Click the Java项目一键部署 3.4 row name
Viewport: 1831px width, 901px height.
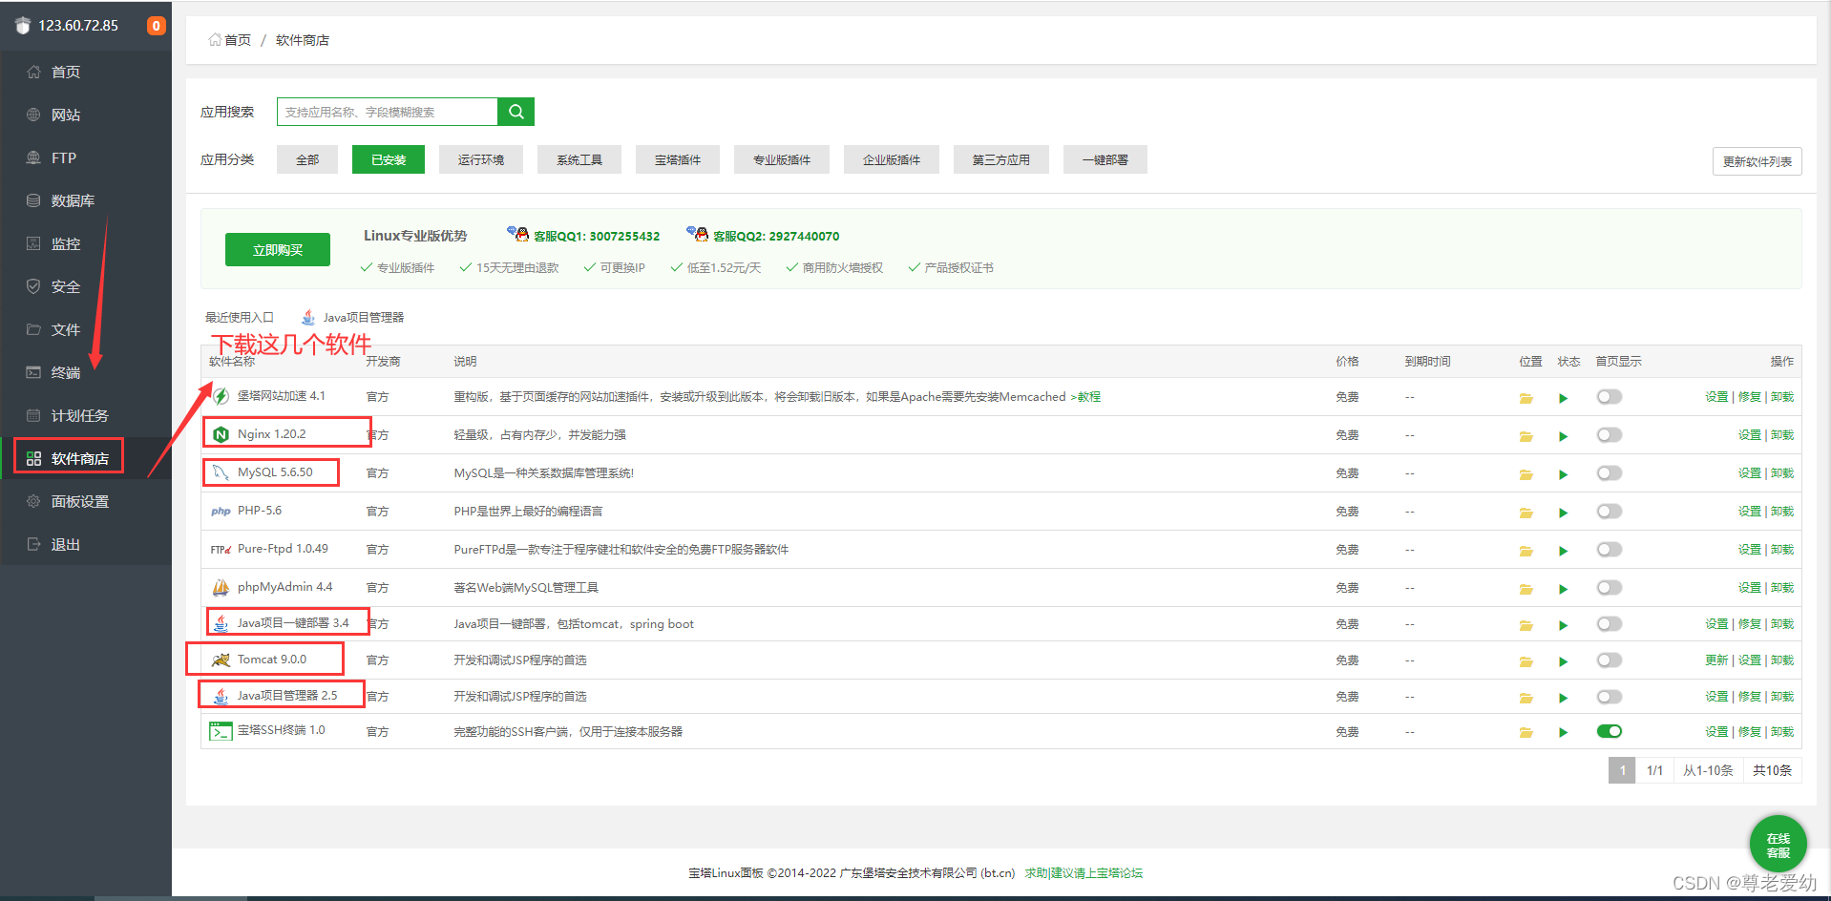pos(293,623)
